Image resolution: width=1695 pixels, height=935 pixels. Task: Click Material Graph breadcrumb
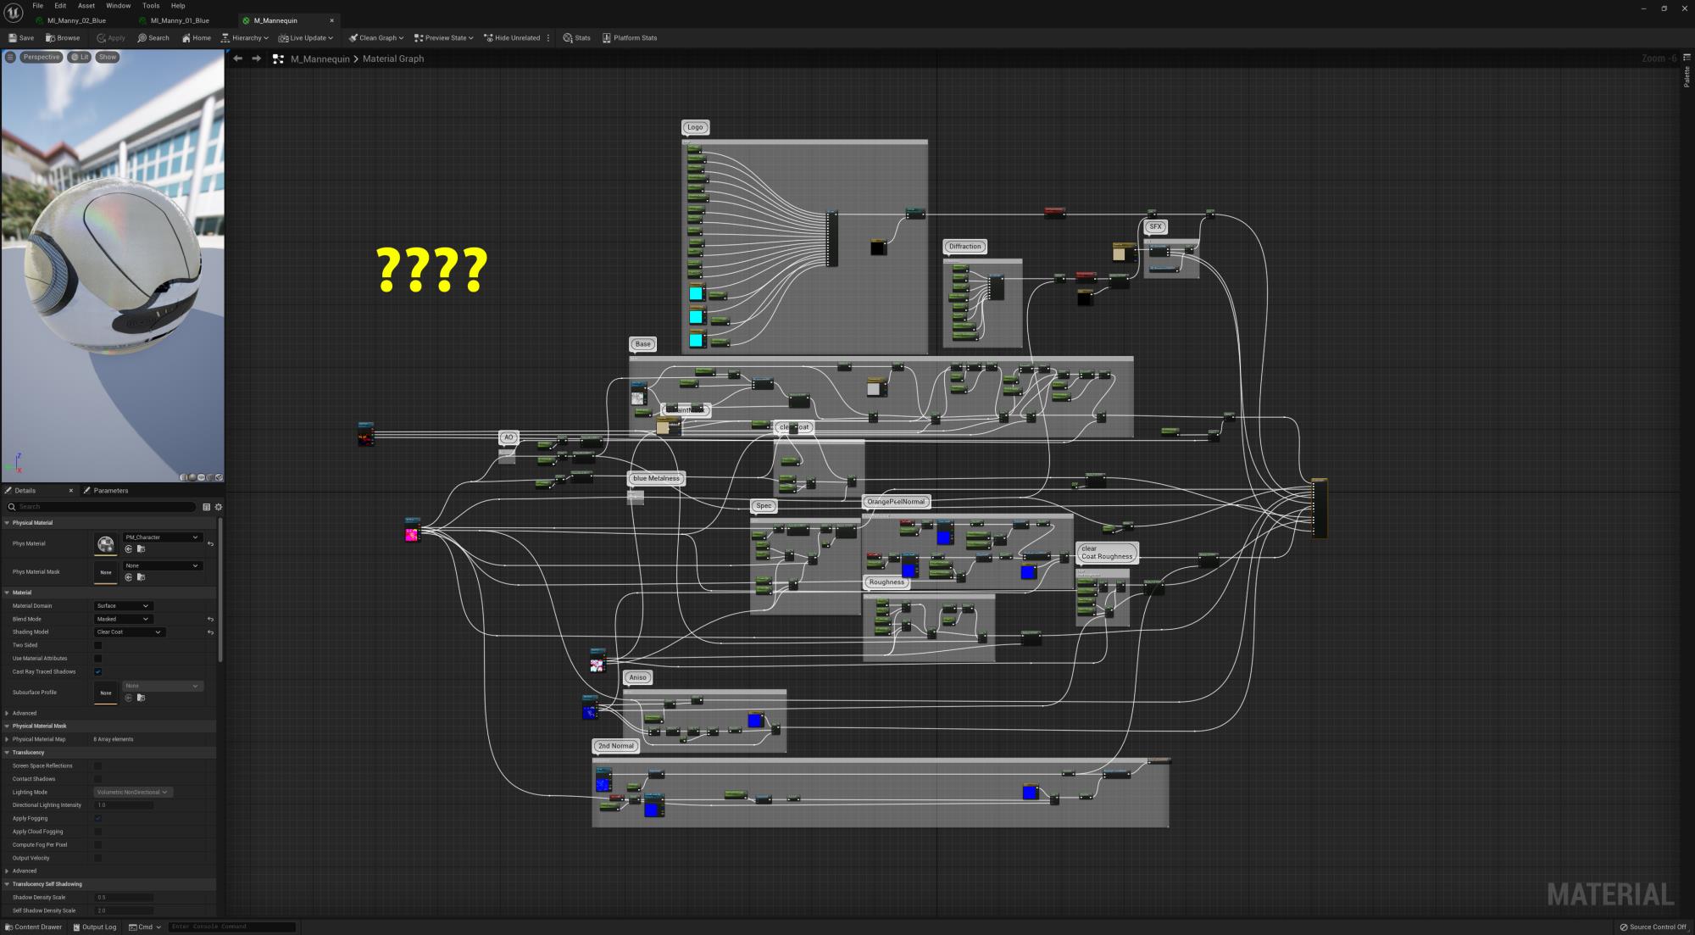coord(393,58)
